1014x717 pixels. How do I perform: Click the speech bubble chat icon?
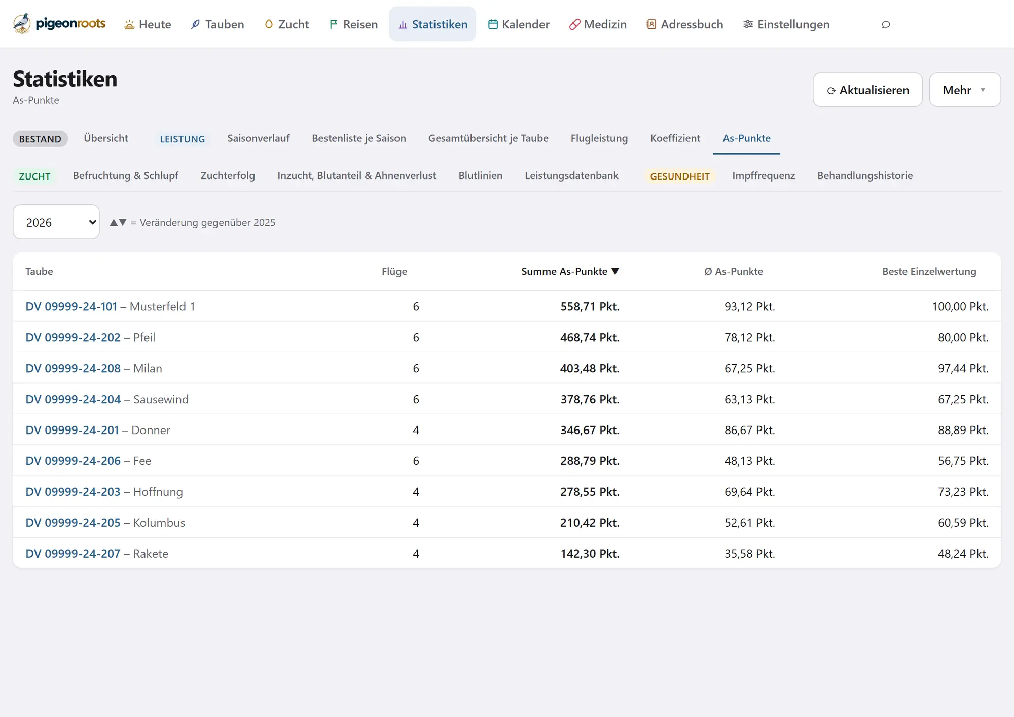[x=886, y=24]
